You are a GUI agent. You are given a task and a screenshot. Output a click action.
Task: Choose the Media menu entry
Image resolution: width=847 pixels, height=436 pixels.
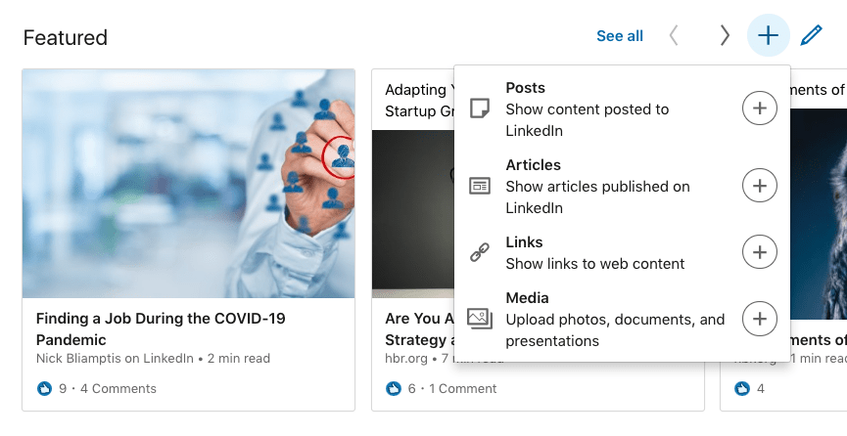pyautogui.click(x=614, y=319)
